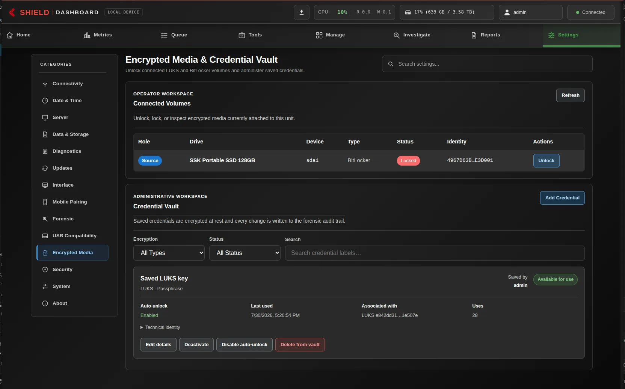Click the BitLocker type cell

[359, 160]
